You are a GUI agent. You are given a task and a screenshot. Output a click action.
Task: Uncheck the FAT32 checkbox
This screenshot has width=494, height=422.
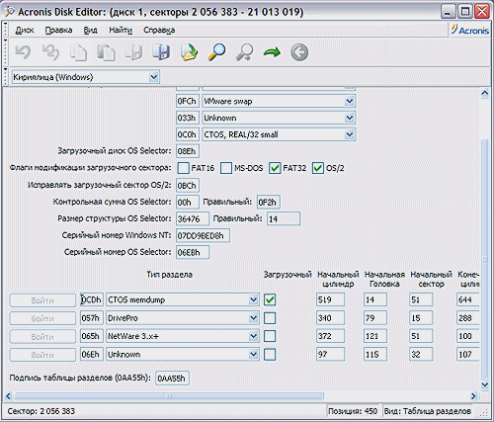coord(275,168)
